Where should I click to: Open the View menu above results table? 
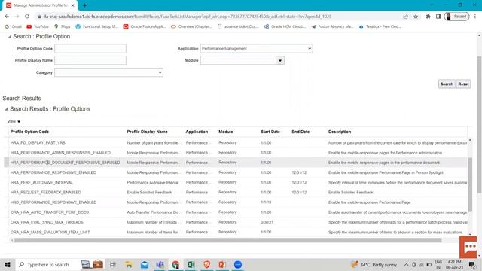pos(14,121)
